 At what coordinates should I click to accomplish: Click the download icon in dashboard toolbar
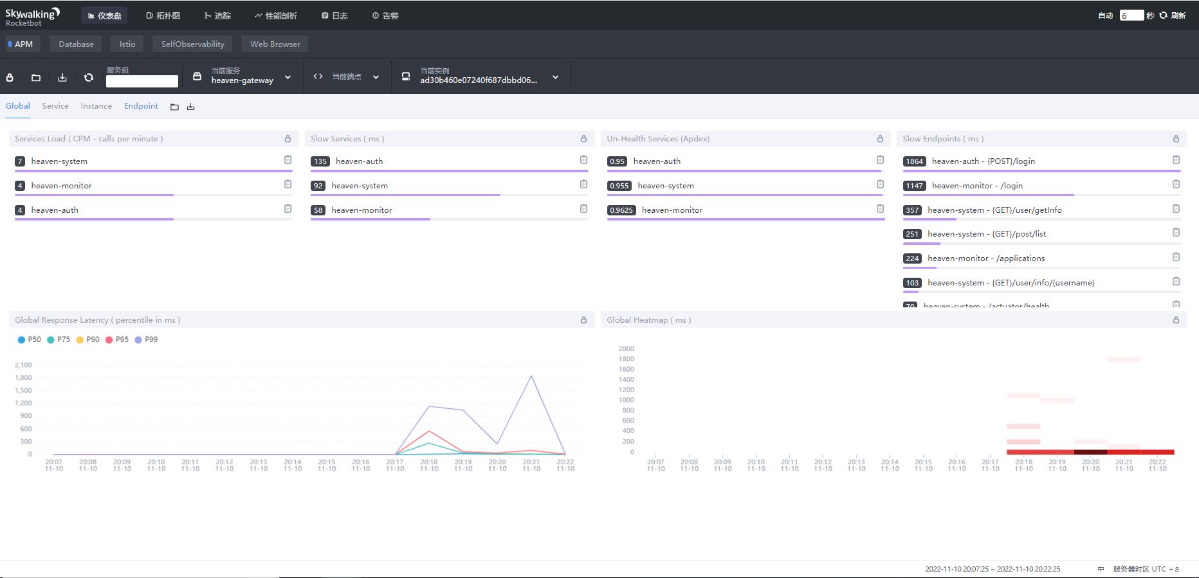(62, 77)
